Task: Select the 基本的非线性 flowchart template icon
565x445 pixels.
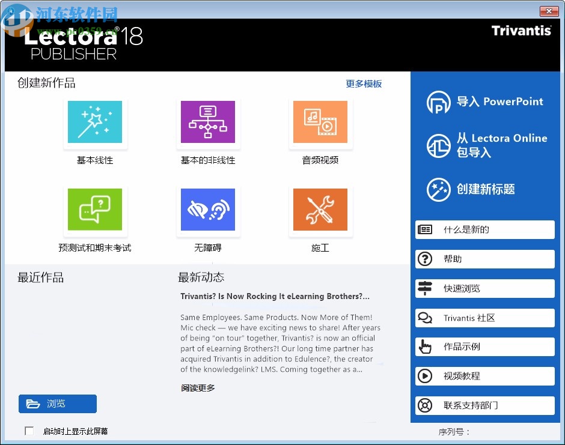Action: [x=208, y=123]
